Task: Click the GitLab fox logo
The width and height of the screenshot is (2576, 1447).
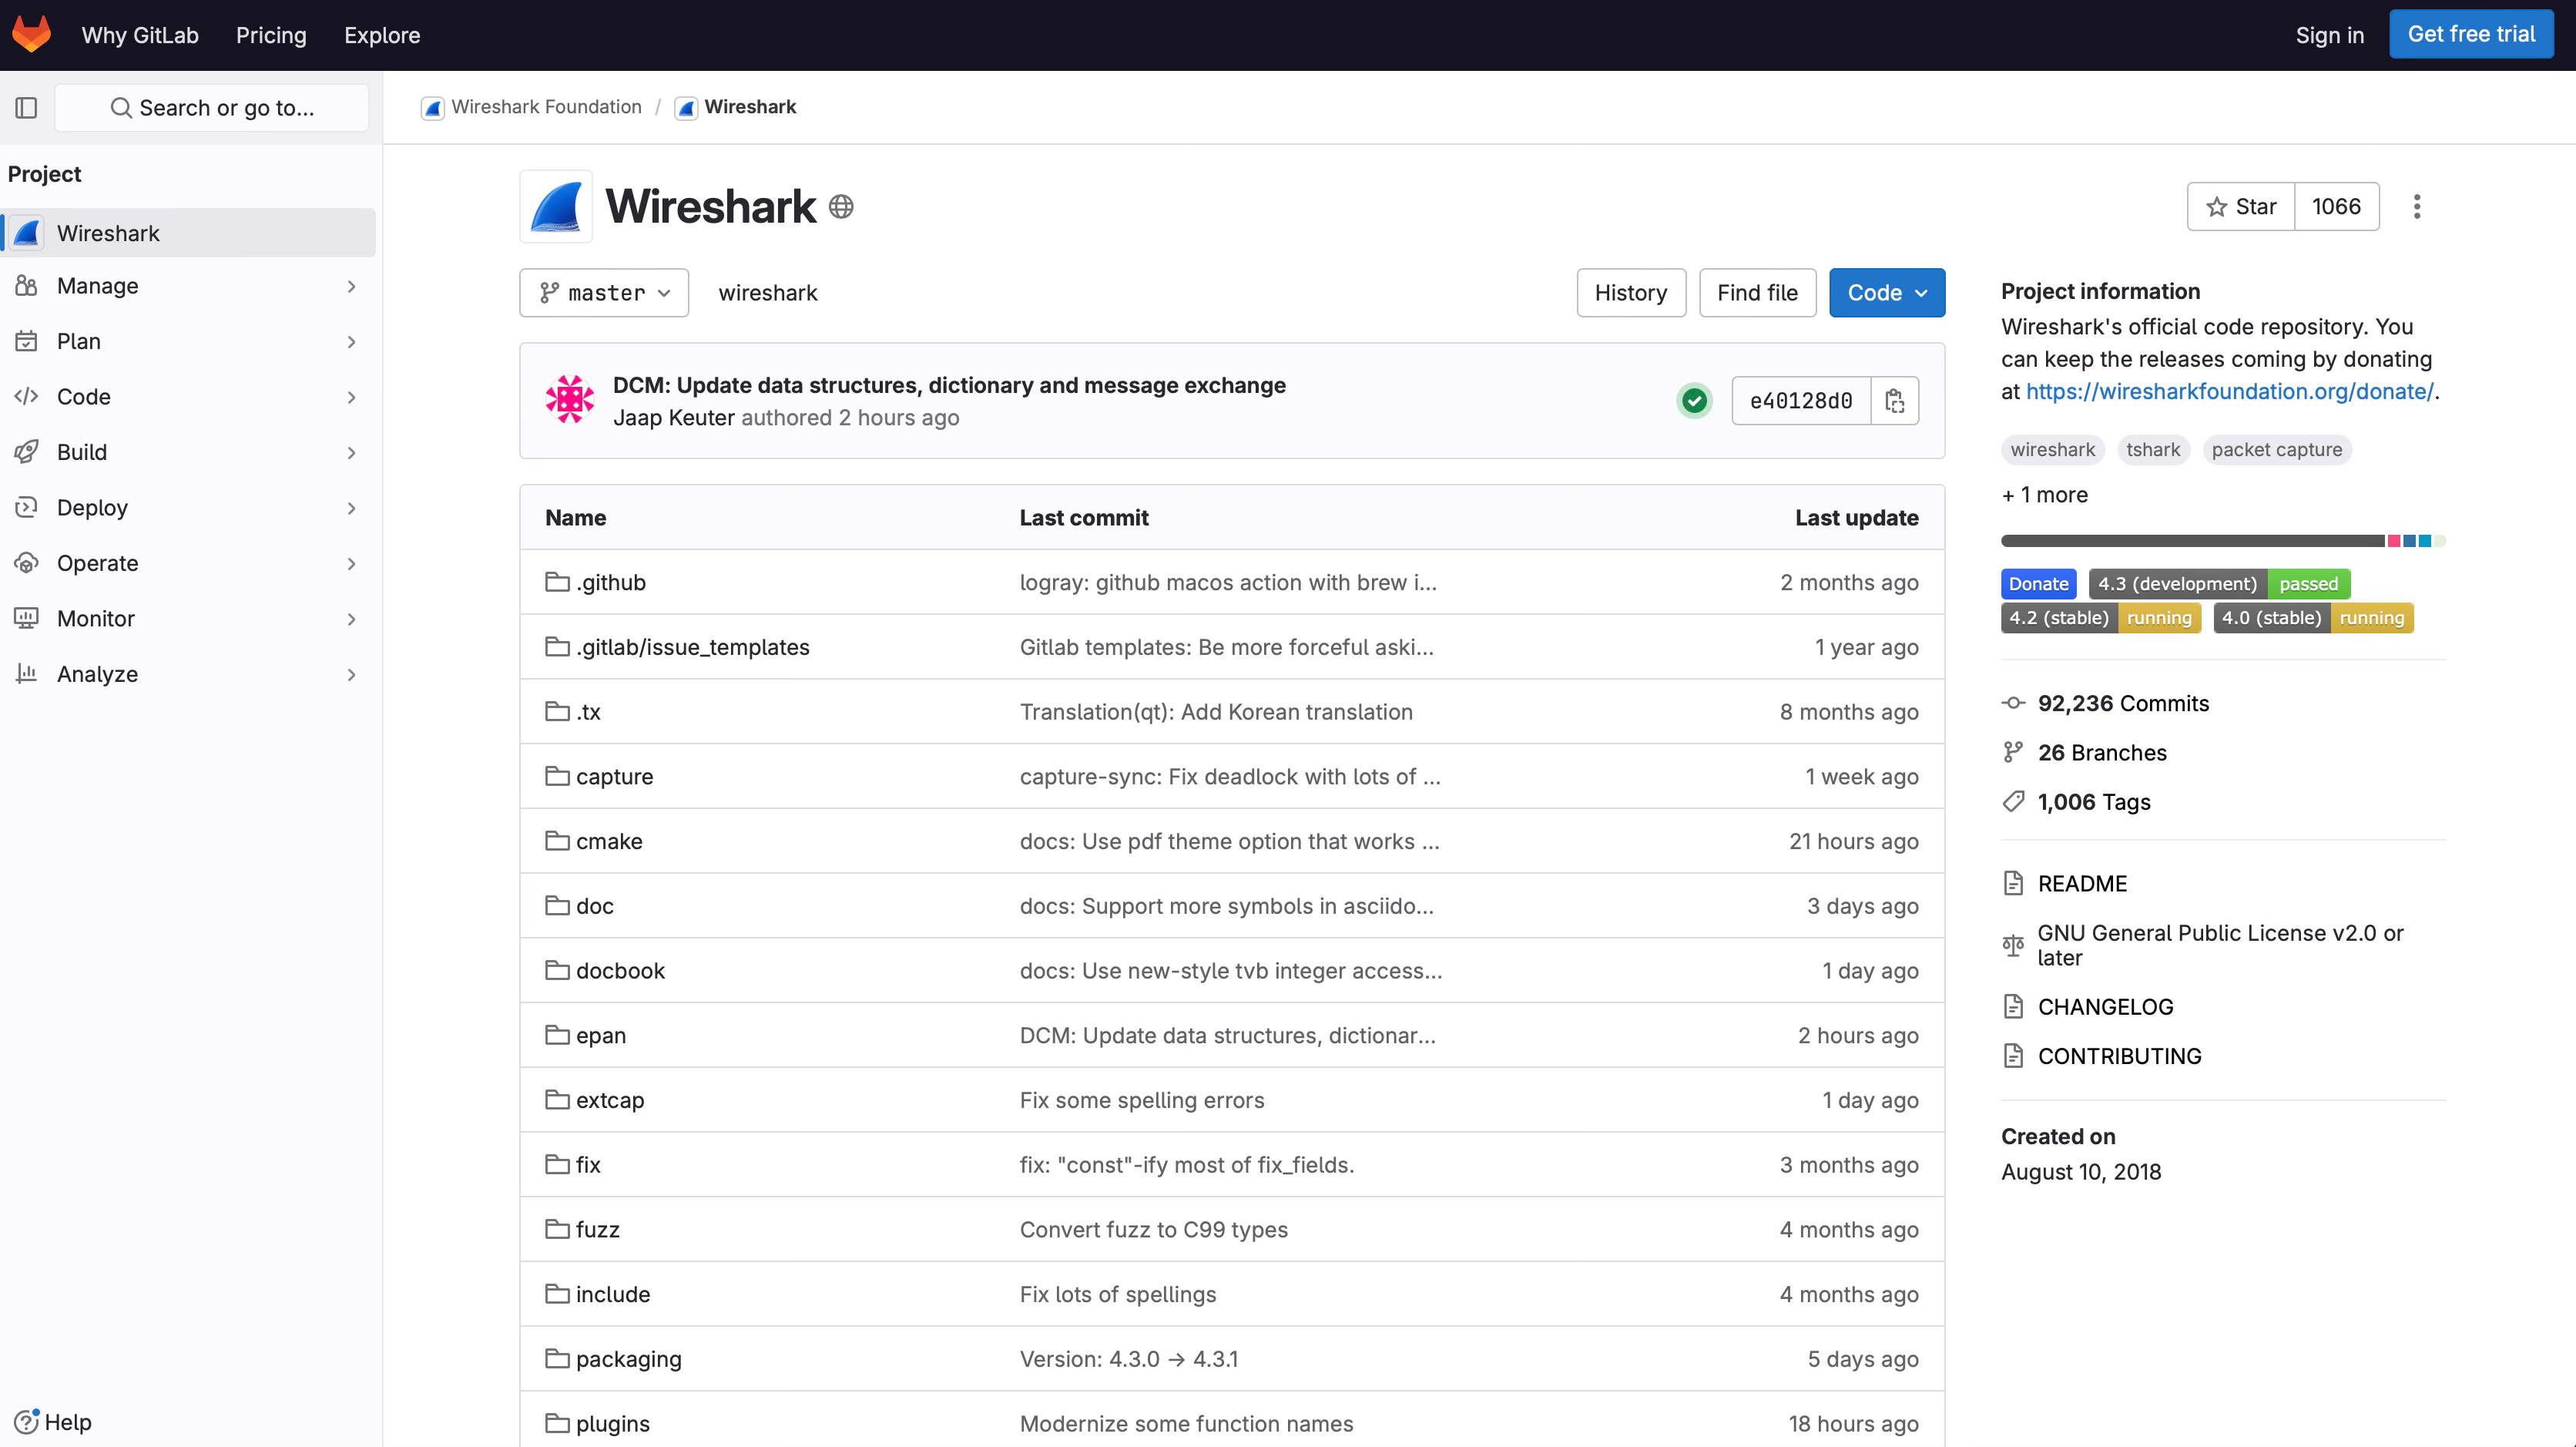Action: (31, 34)
